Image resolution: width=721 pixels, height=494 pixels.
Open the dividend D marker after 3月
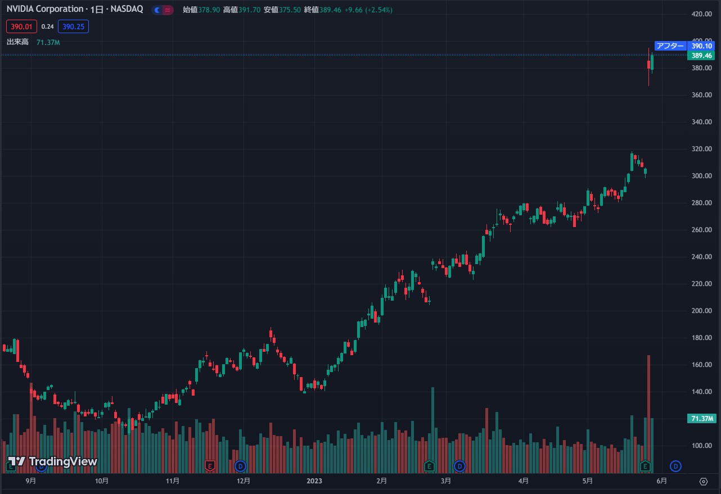click(459, 465)
